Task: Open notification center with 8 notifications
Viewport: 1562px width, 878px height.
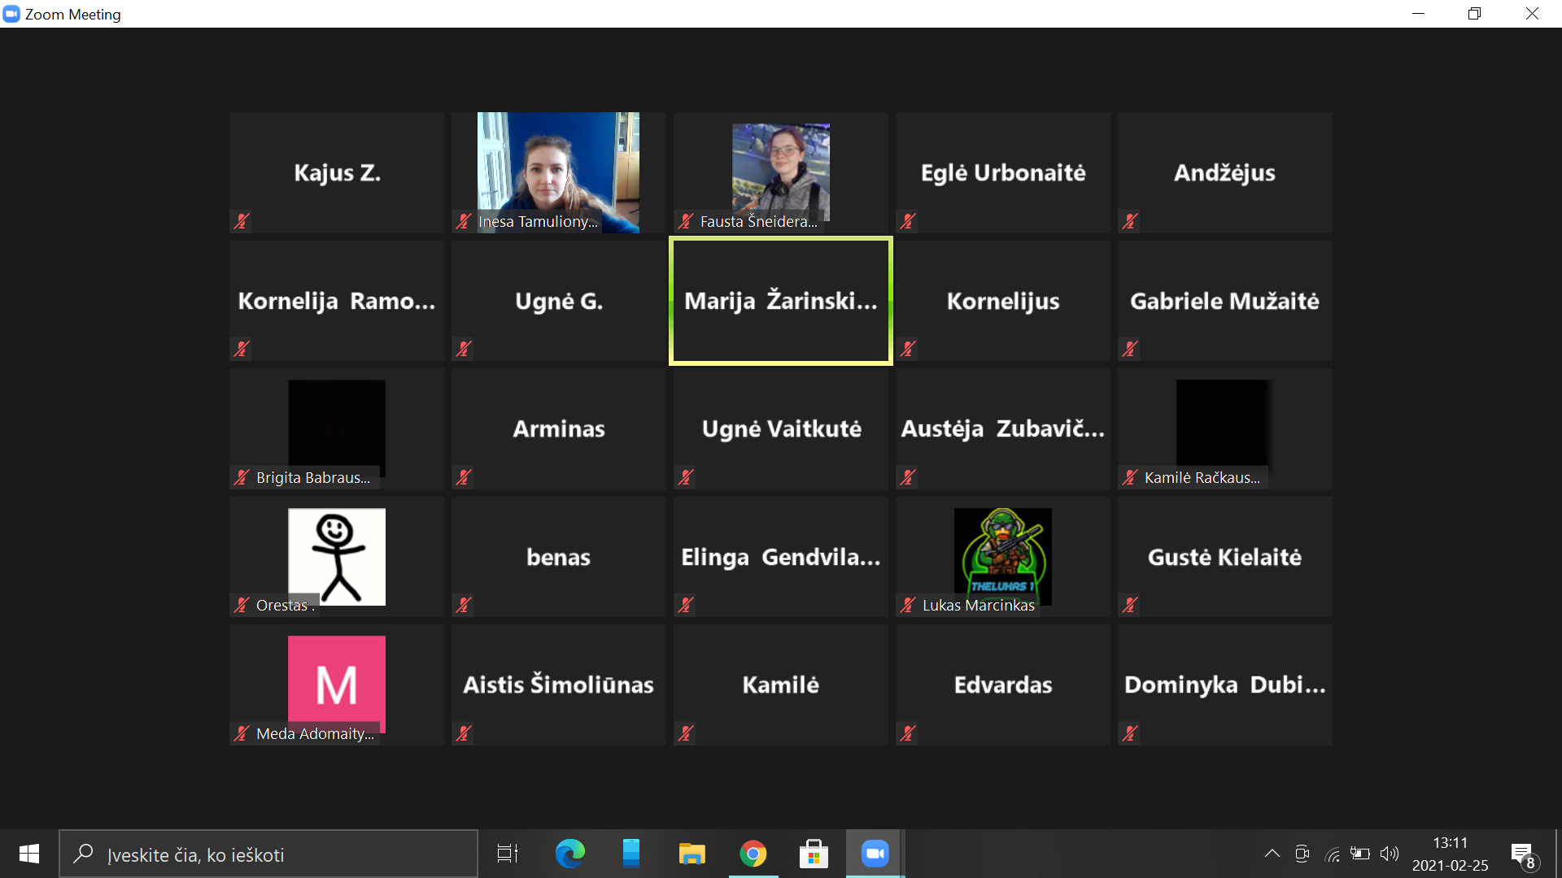Action: click(1523, 854)
